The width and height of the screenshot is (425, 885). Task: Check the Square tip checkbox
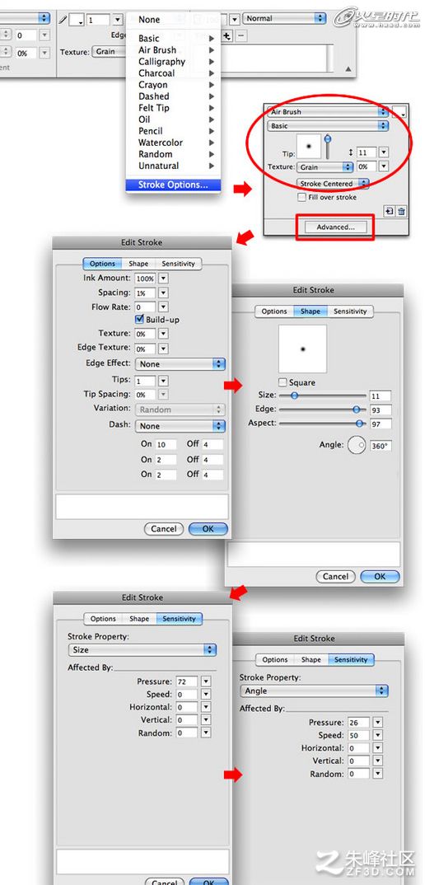(283, 382)
